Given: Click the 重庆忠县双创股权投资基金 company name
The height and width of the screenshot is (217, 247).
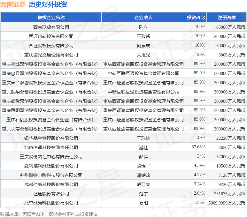Looking at the screenshot, I should pos(50,73).
